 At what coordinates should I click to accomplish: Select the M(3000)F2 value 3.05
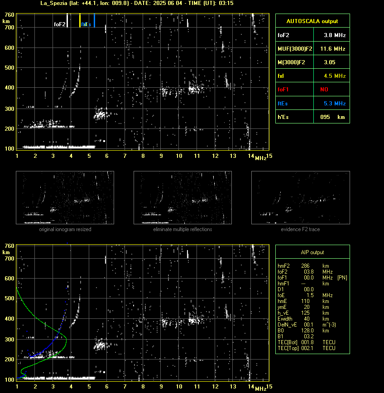[x=330, y=62]
